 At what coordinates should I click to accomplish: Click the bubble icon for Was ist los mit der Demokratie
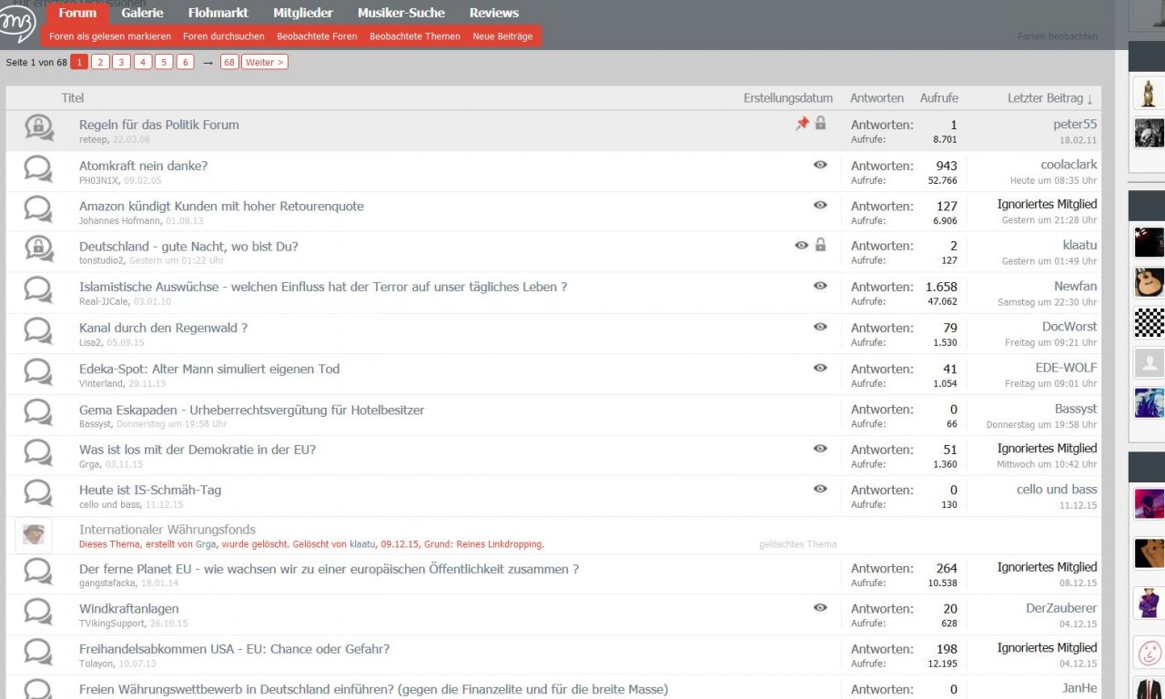[38, 452]
